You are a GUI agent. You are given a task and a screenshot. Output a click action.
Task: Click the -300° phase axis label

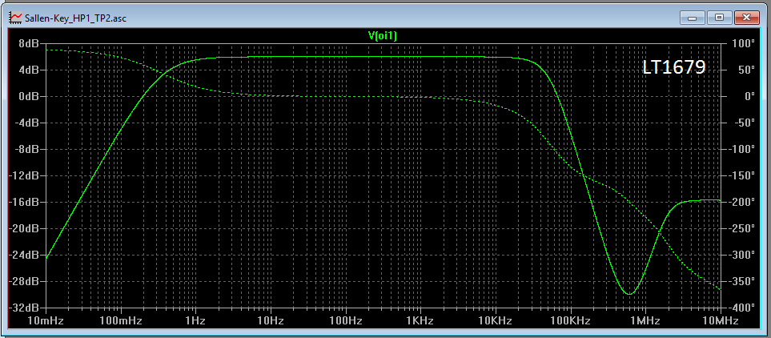pyautogui.click(x=743, y=255)
